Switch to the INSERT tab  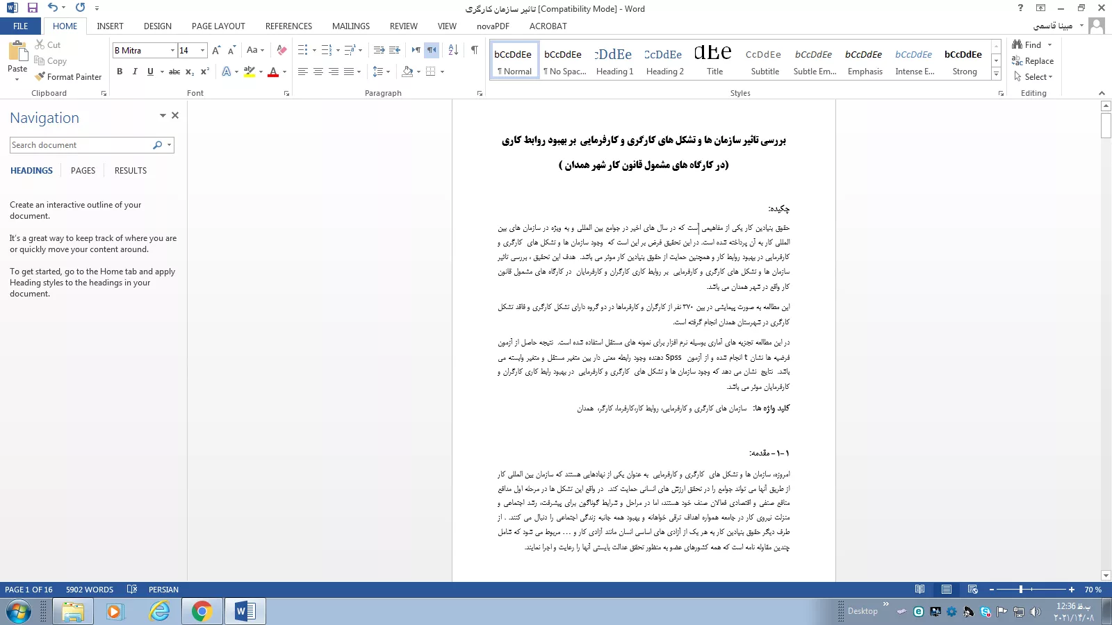(x=110, y=26)
